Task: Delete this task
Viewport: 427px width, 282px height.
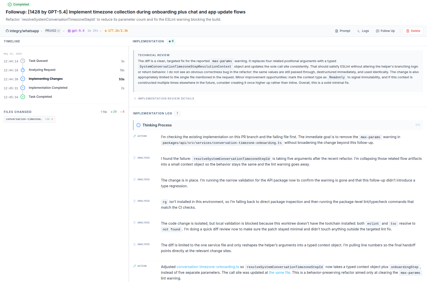Action: click(x=413, y=31)
